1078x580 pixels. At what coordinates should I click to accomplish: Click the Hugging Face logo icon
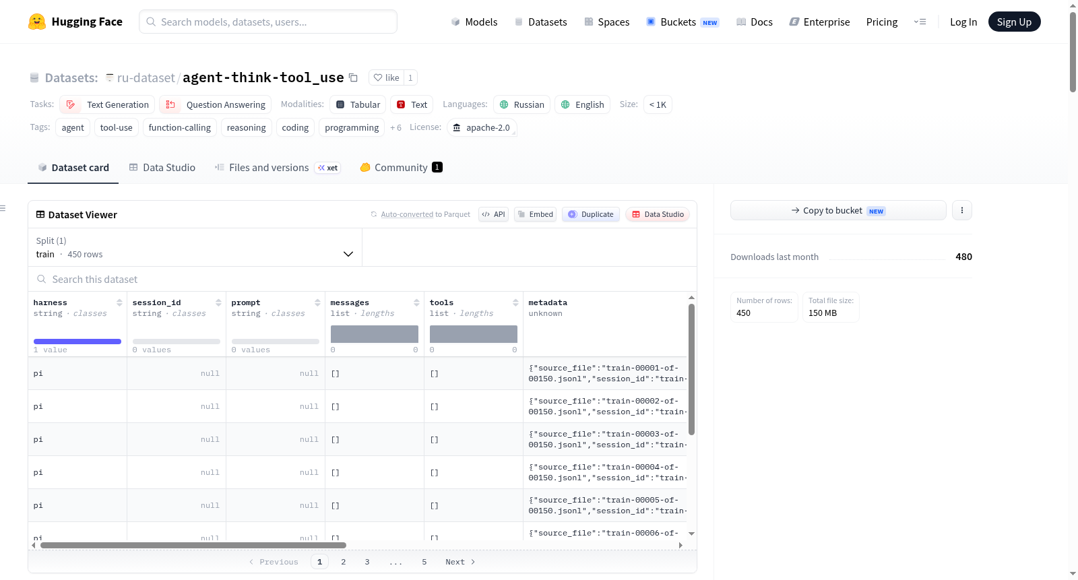tap(37, 22)
